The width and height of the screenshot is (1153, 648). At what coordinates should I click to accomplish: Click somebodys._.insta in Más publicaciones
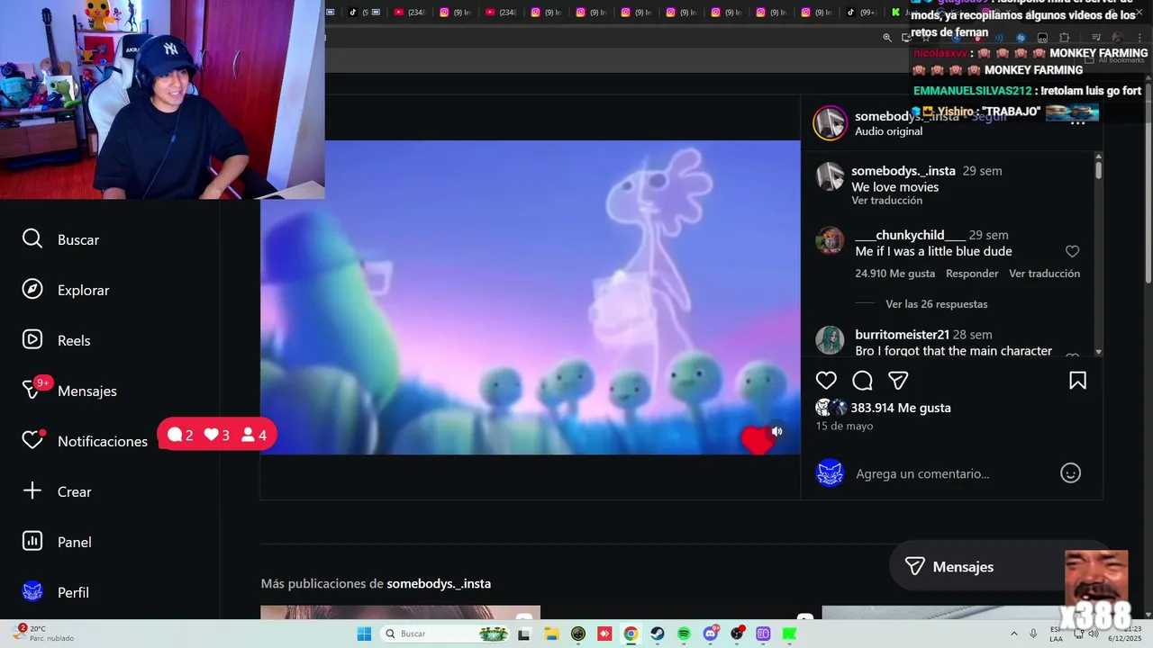tap(439, 584)
